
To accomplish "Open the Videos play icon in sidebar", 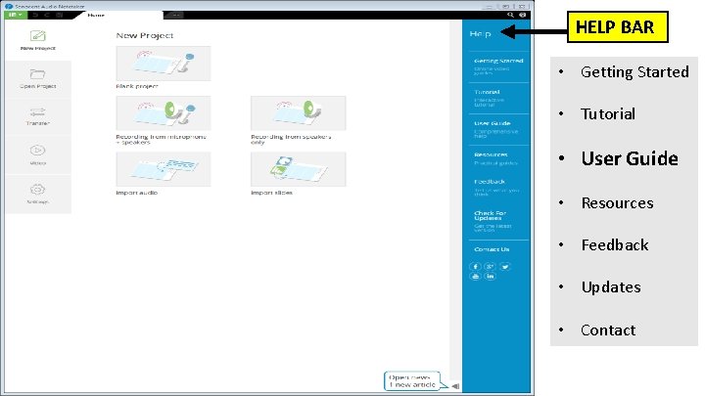I will (38, 151).
